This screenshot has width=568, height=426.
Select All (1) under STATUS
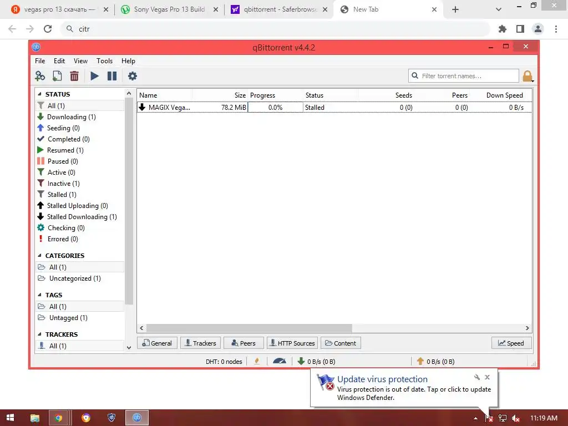tap(80, 106)
